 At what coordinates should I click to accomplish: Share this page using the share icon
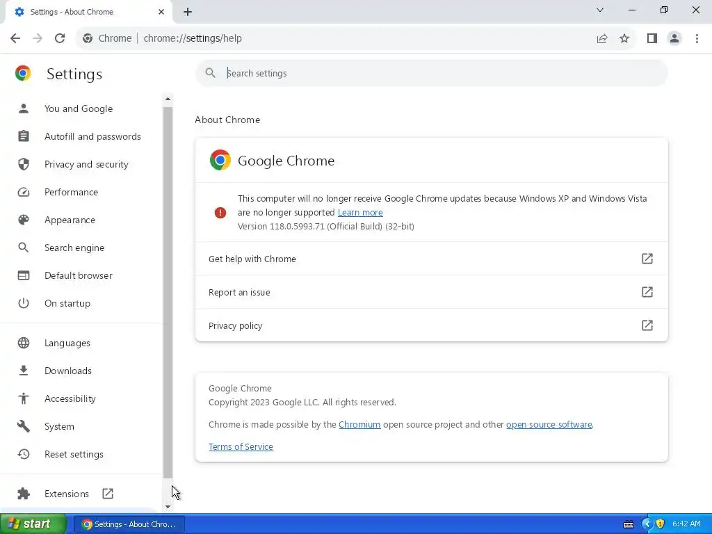602,38
